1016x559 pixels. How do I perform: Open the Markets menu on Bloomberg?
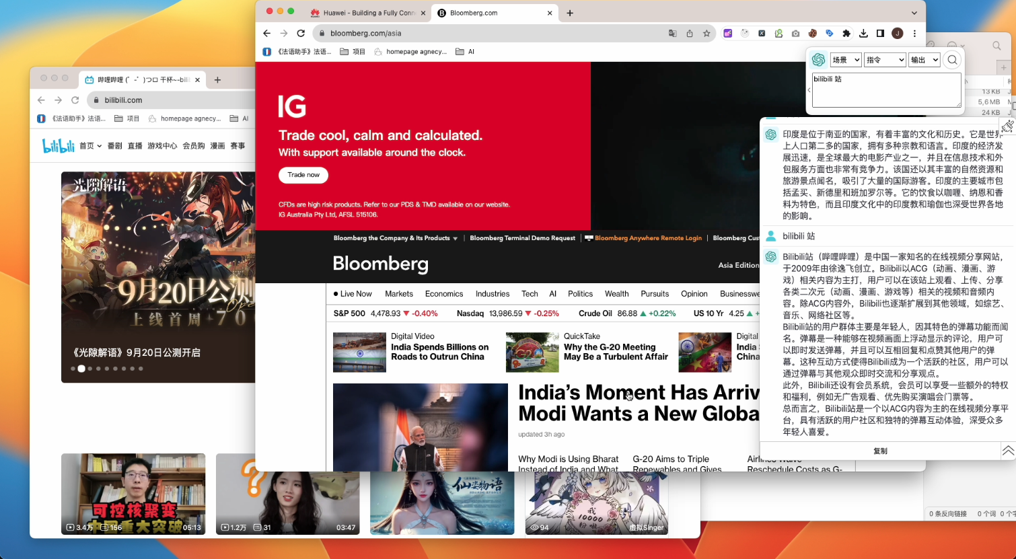tap(399, 294)
